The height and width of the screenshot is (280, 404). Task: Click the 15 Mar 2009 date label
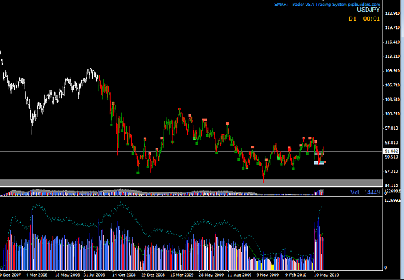coord(182,275)
